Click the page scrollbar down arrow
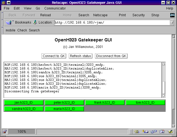This screenshot has width=177, height=137. (173, 126)
